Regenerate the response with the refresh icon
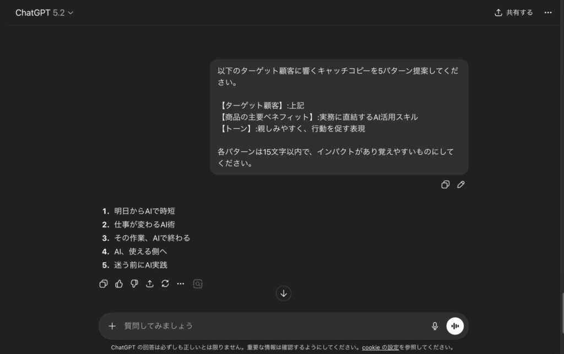The image size is (564, 354). (x=165, y=284)
